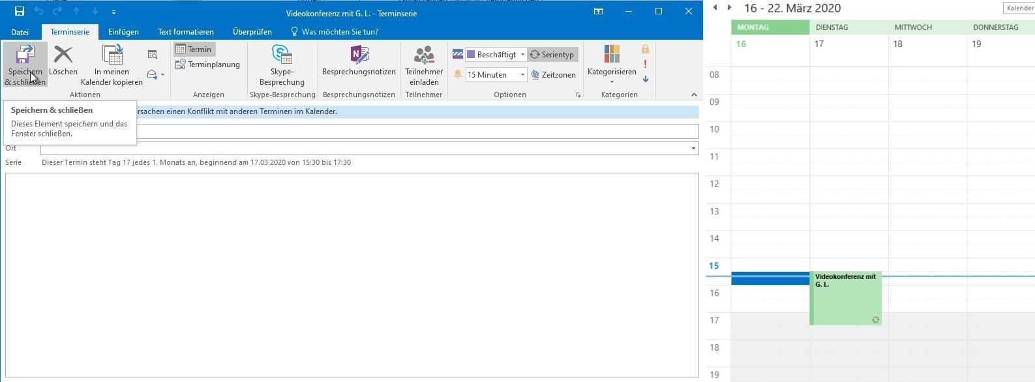
Task: Click the Was möchten Sie tun search box
Action: point(334,32)
